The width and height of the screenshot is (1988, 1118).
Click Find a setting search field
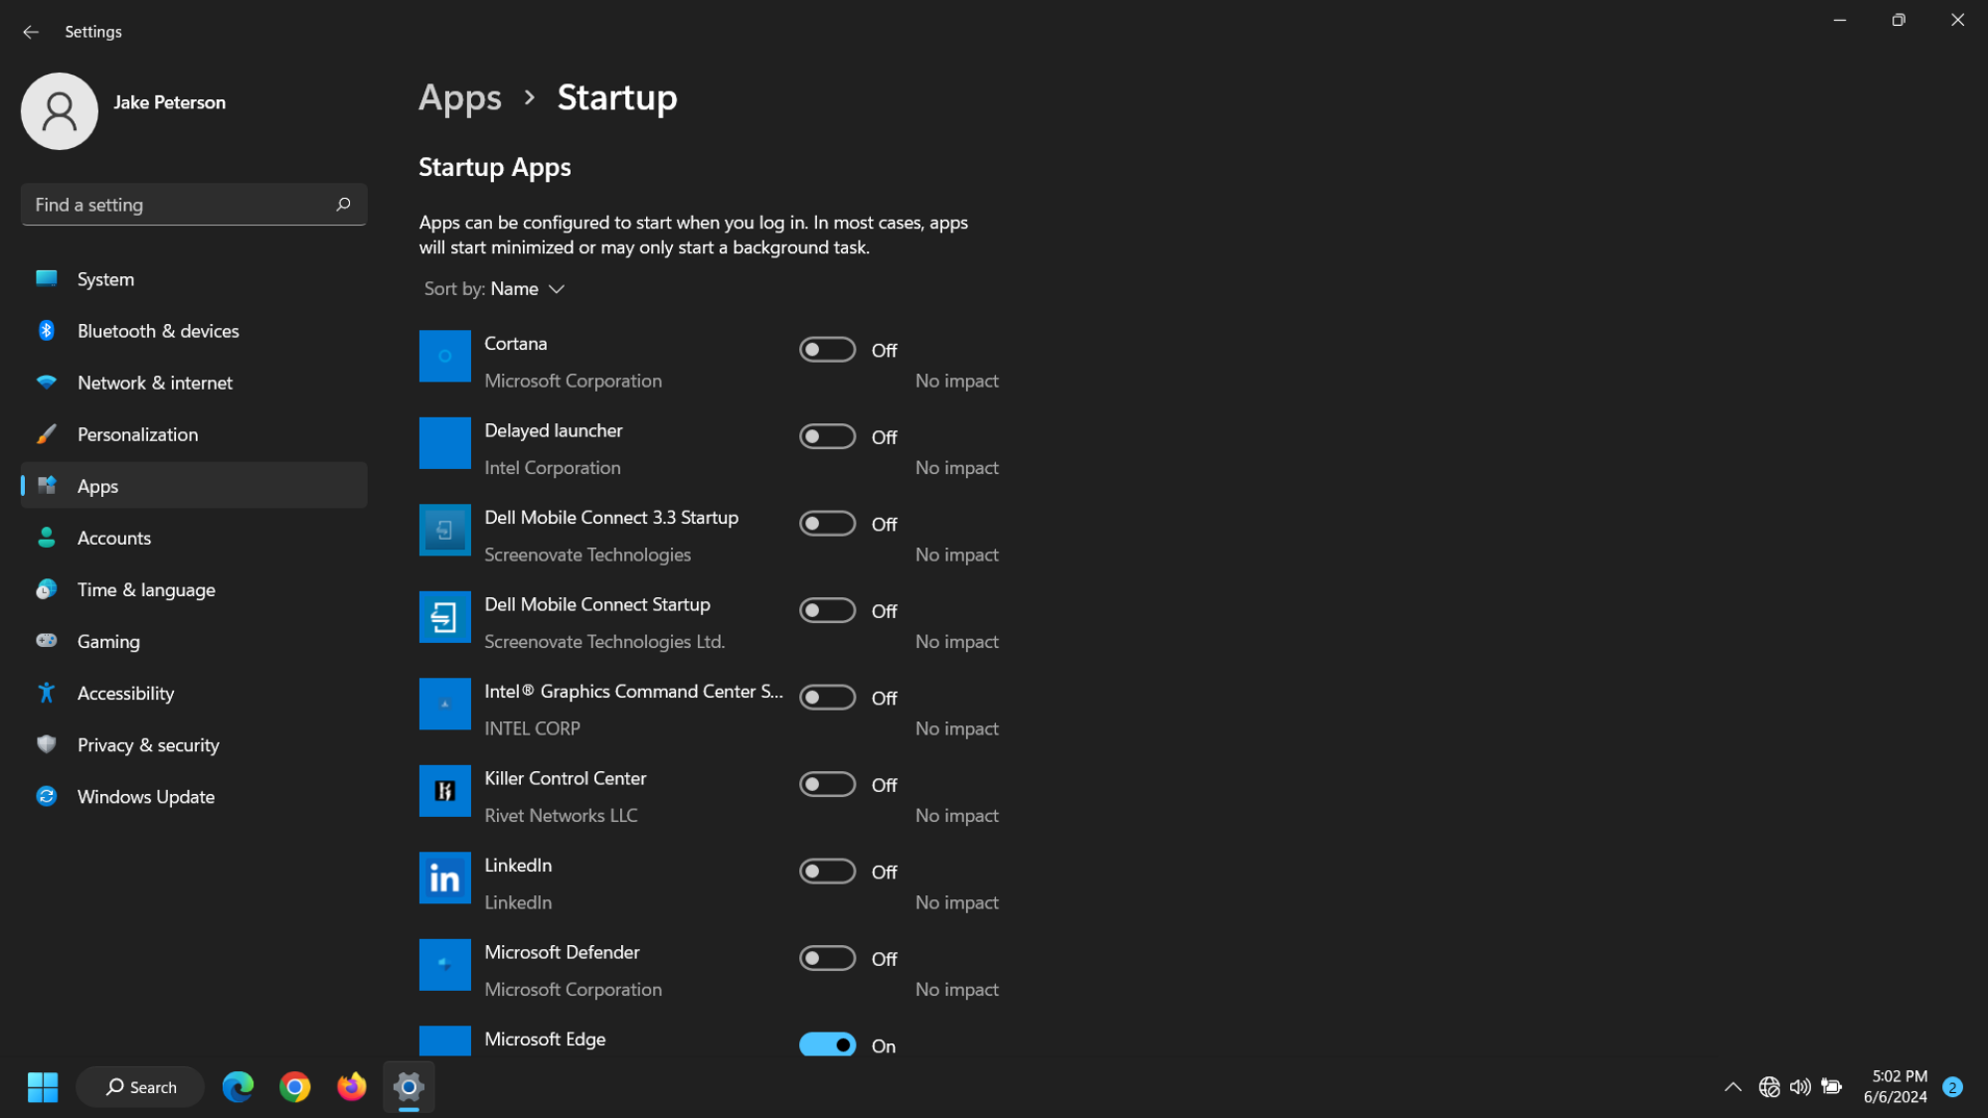coord(193,204)
